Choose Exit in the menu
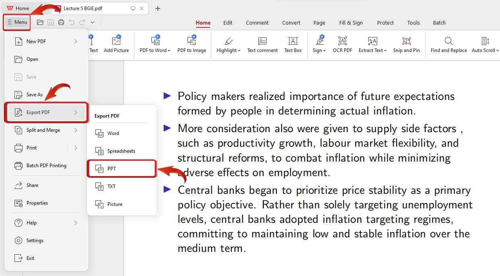Viewport: 500px width, 276px height. [x=46, y=258]
